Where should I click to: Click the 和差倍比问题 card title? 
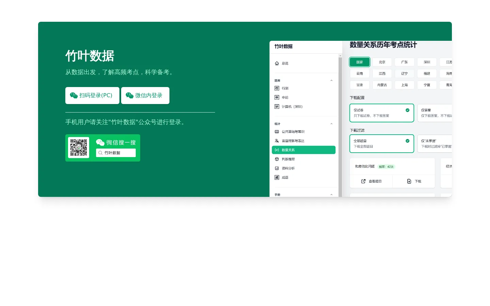[365, 166]
